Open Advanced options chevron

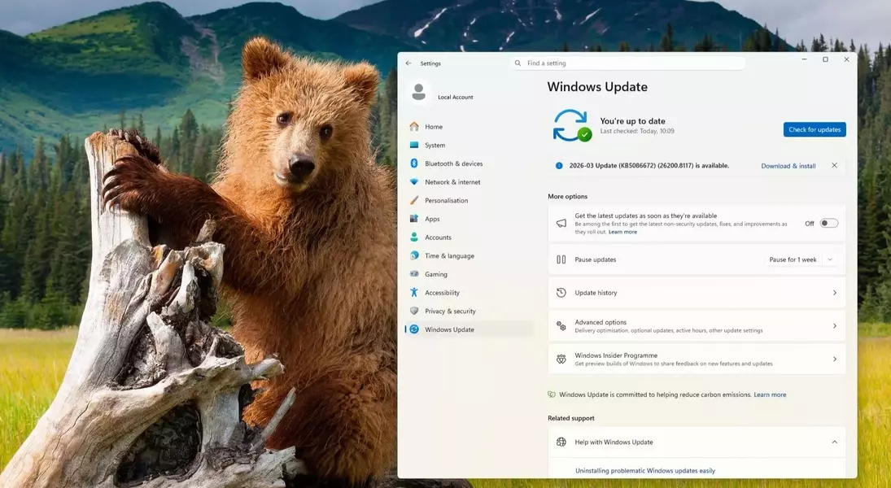(x=834, y=326)
